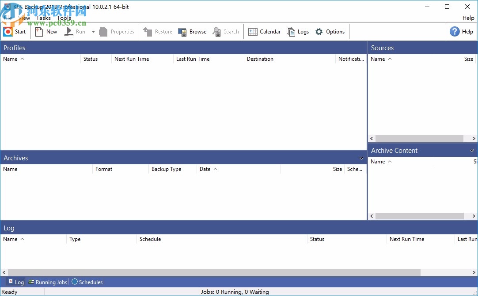
Task: Open Options settings gear
Action: [x=330, y=32]
